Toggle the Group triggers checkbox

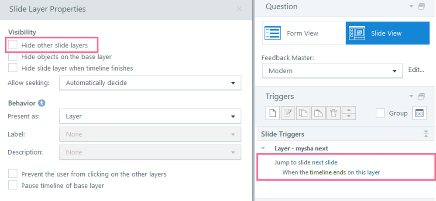point(381,113)
